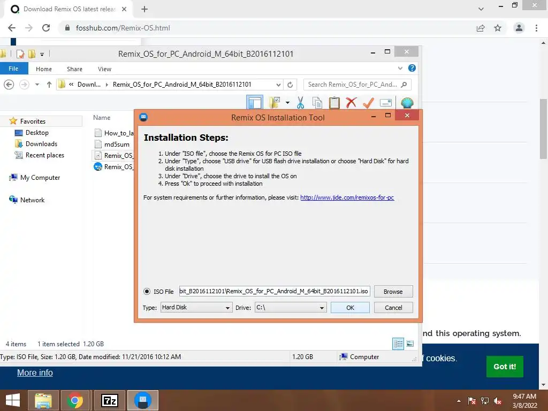Click the search magnifier icon in Explorer search box
548x411 pixels.
coord(404,85)
